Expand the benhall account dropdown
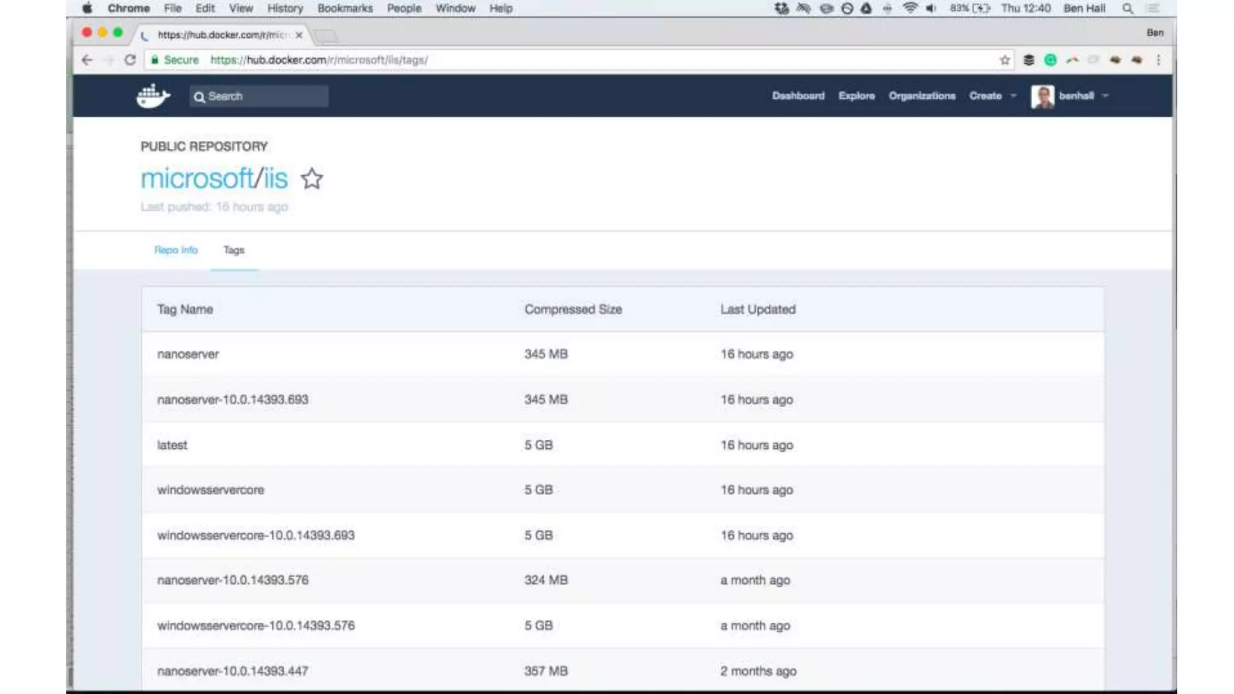 coord(1105,96)
